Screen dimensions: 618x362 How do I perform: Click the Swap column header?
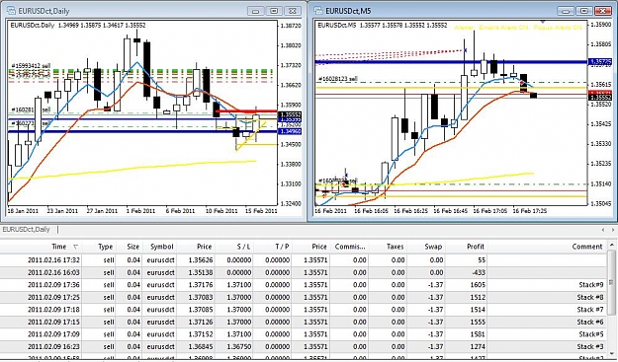click(x=433, y=247)
